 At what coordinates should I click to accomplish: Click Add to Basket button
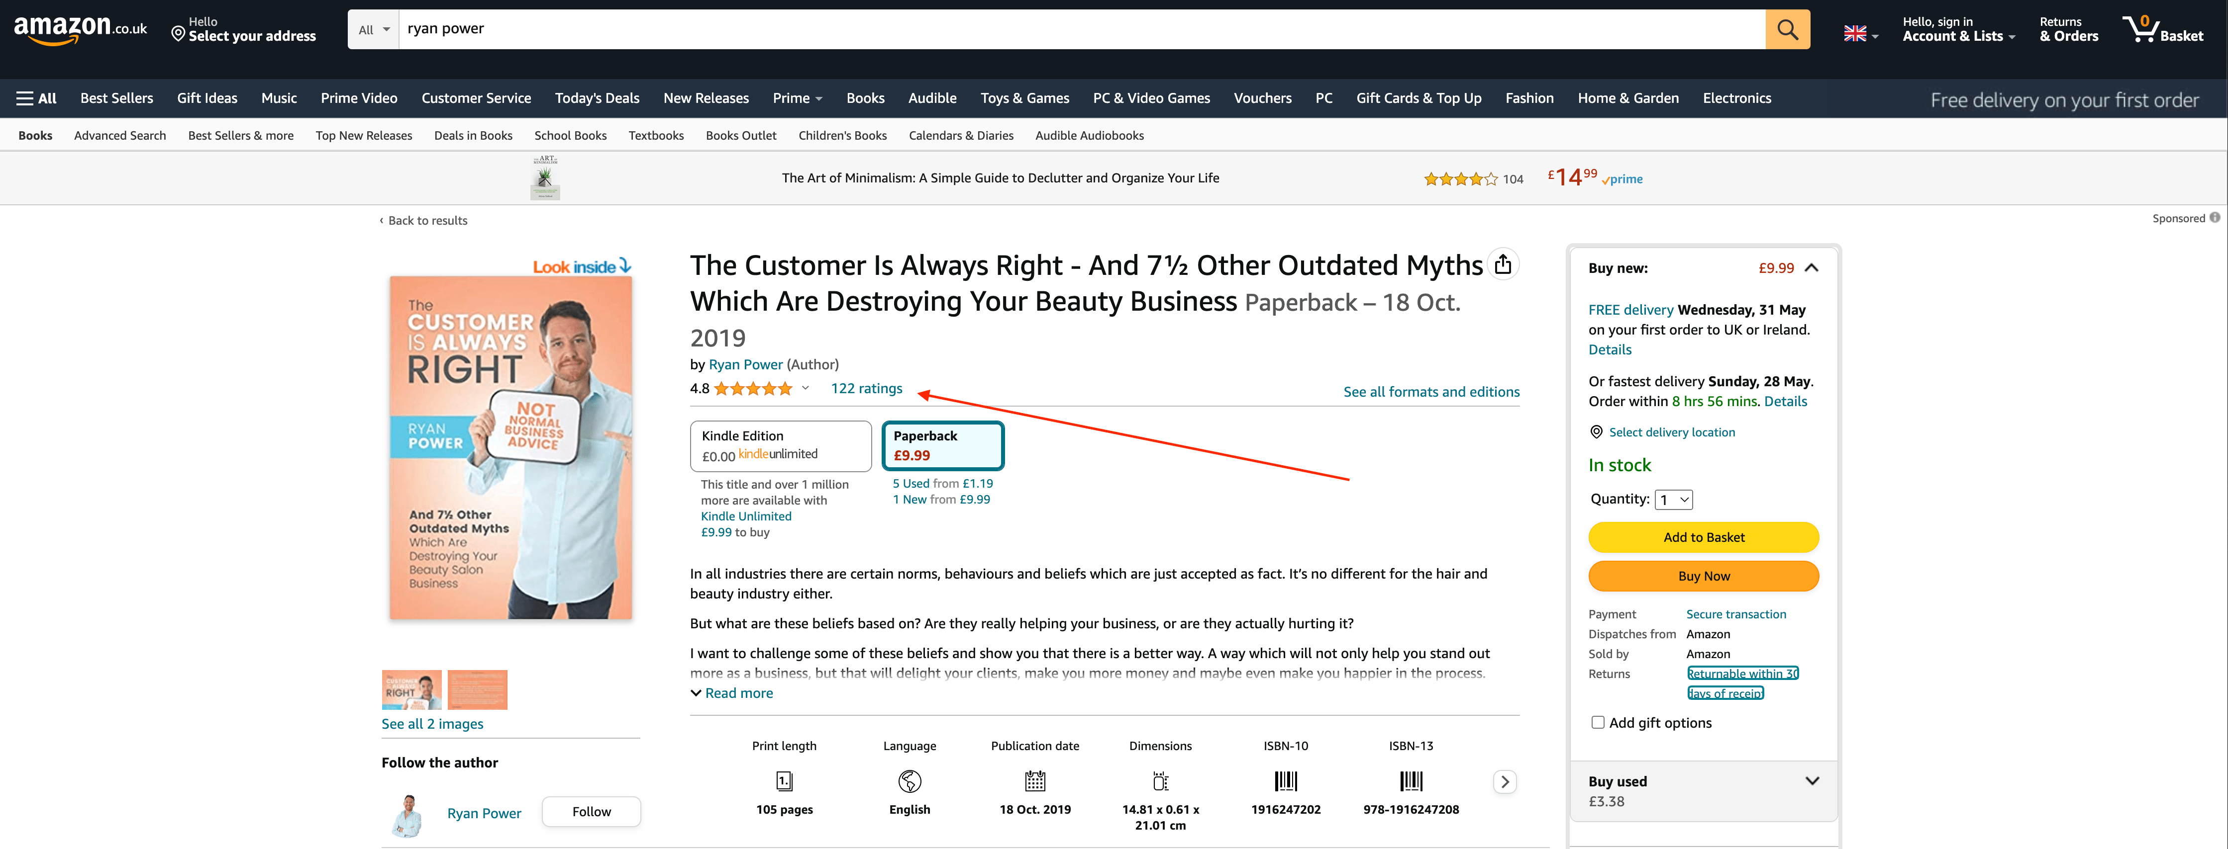pyautogui.click(x=1703, y=537)
